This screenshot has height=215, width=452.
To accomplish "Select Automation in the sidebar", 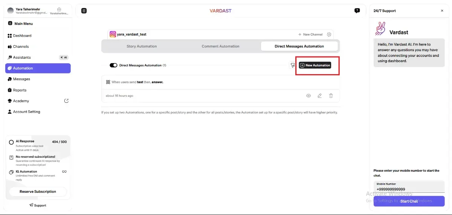I will (38, 68).
